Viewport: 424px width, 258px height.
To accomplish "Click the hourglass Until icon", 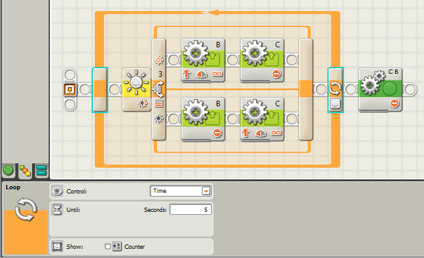I will tap(58, 210).
